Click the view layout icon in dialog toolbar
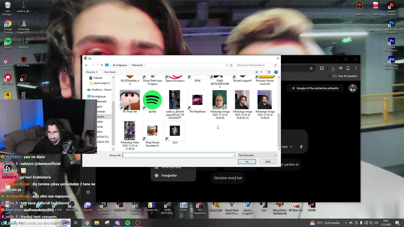The height and width of the screenshot is (227, 404). point(257,72)
